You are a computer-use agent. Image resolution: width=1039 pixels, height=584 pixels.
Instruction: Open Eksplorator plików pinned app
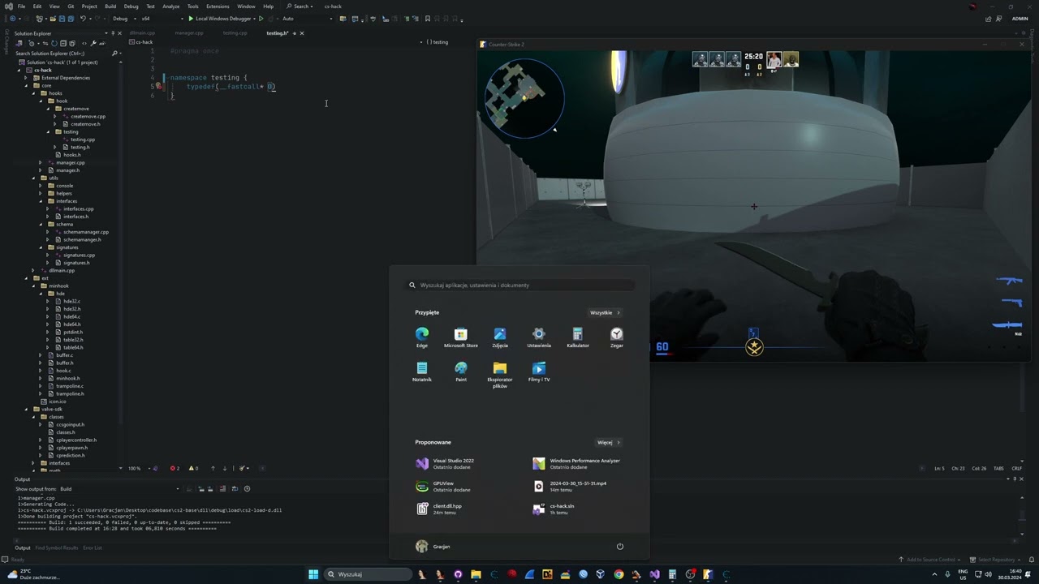[500, 375]
